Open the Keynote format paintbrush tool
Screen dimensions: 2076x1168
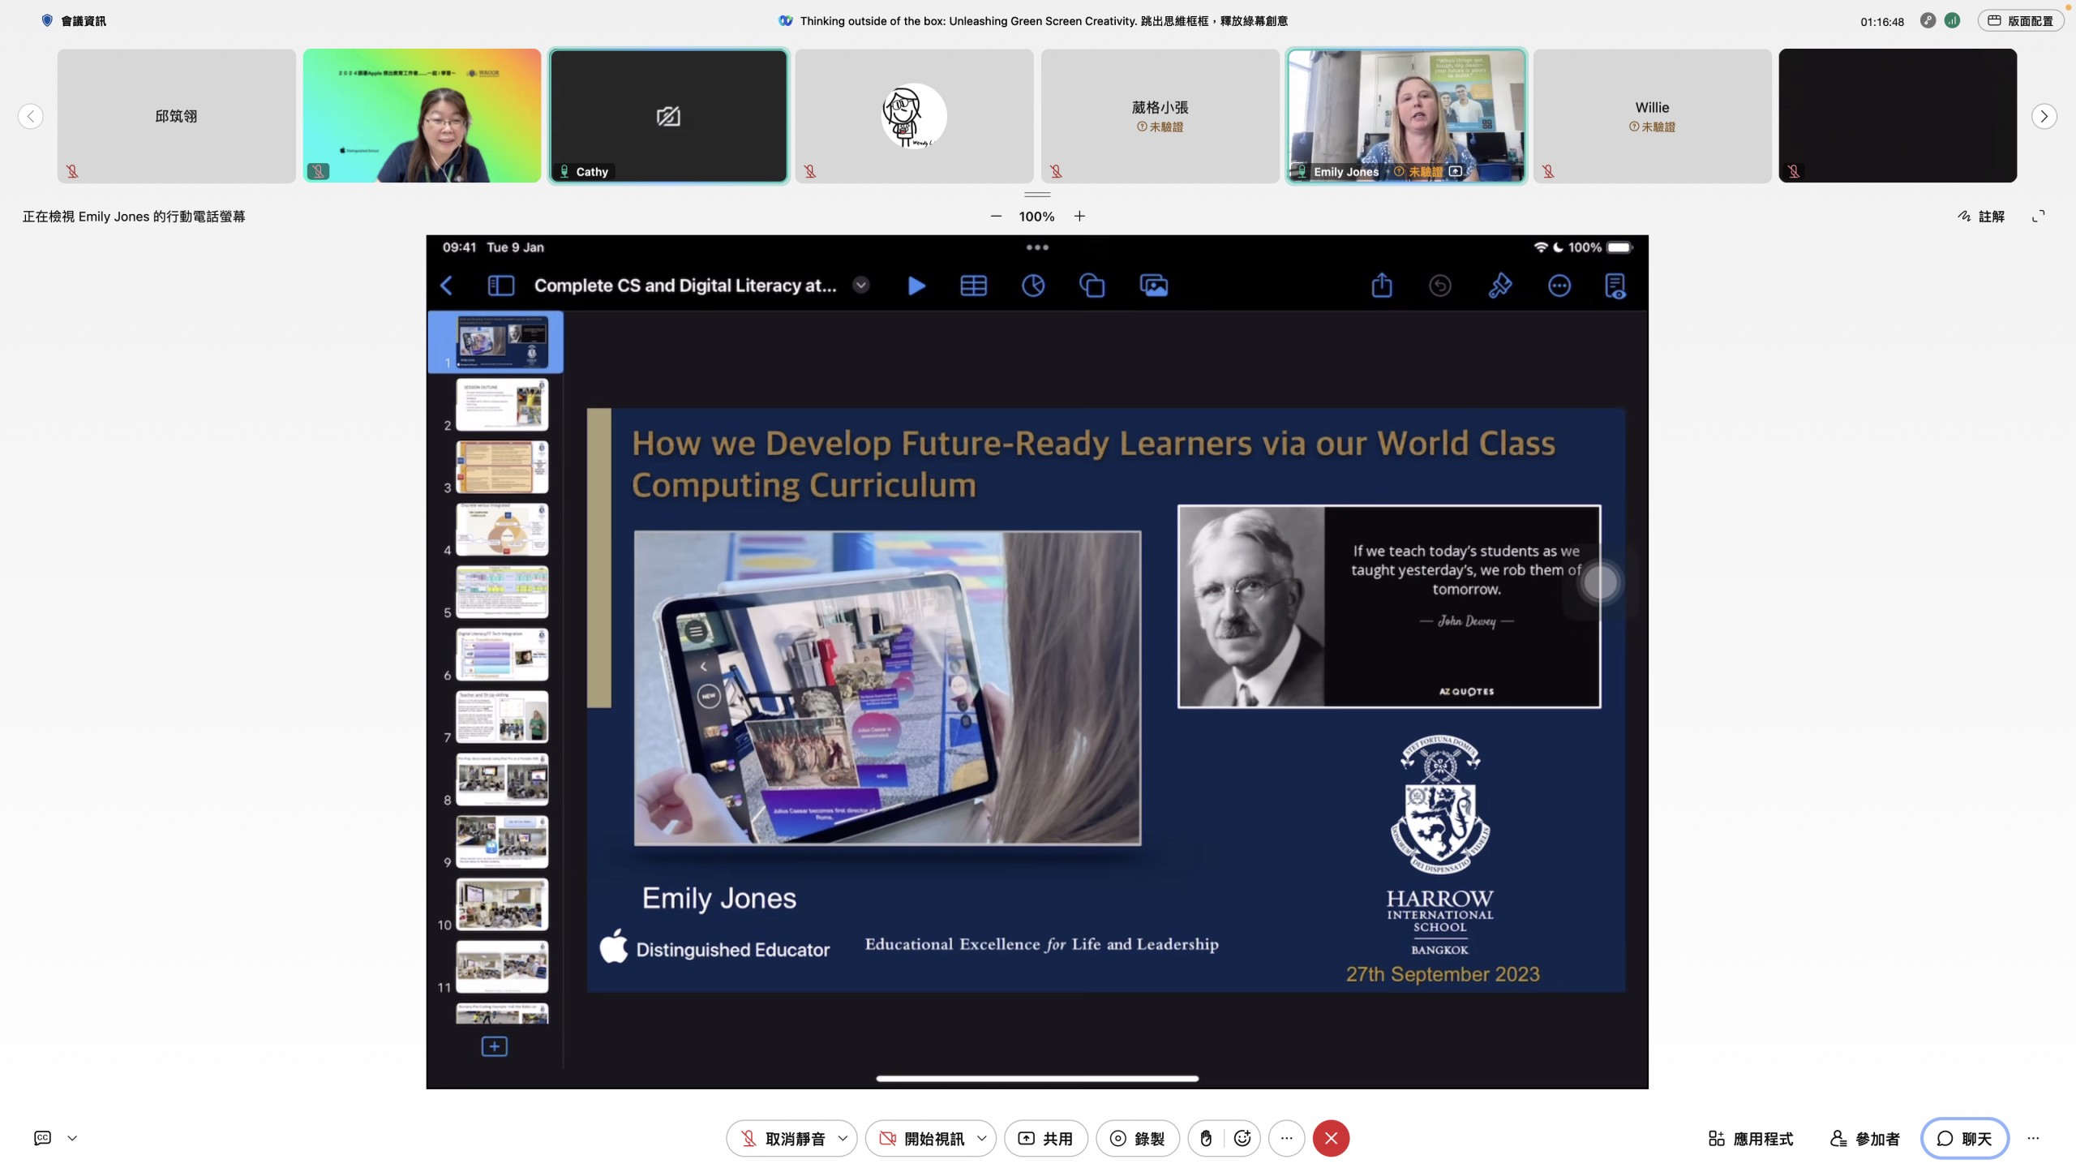[x=1499, y=286]
